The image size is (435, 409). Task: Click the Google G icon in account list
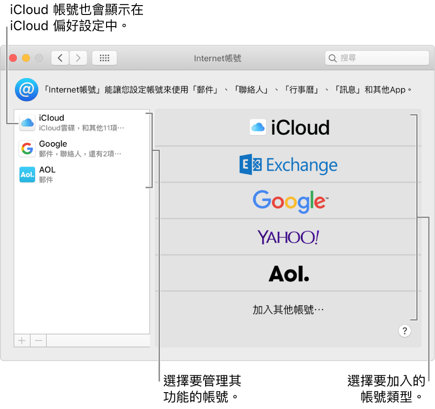tap(27, 149)
